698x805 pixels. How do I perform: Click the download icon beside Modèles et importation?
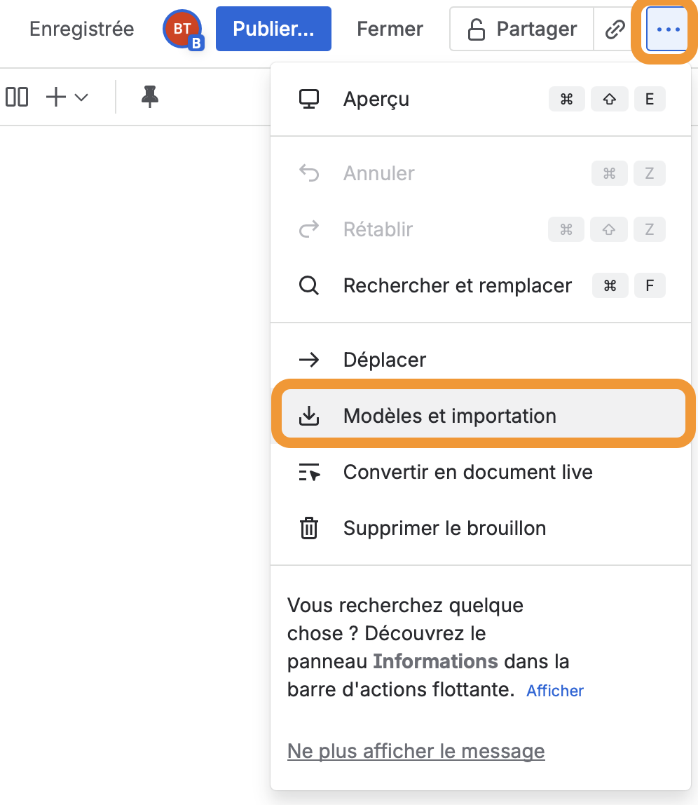[309, 416]
